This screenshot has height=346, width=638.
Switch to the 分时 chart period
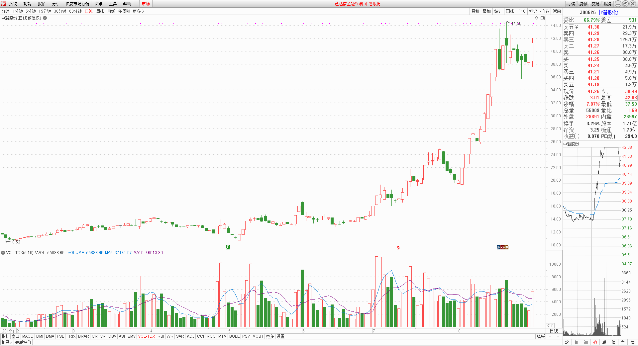6,11
